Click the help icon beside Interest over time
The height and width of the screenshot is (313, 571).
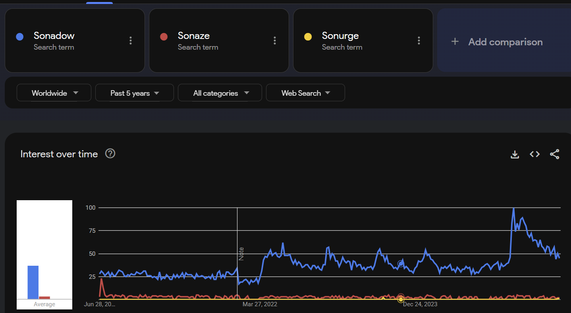110,154
